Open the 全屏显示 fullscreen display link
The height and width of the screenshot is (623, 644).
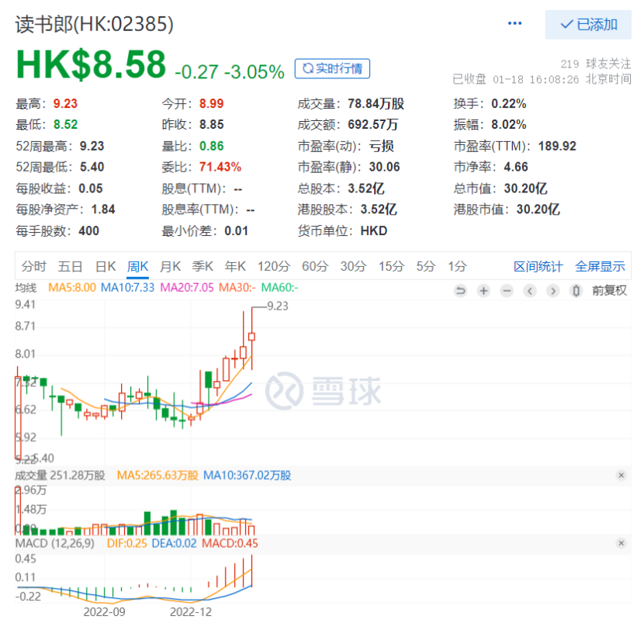tap(600, 266)
